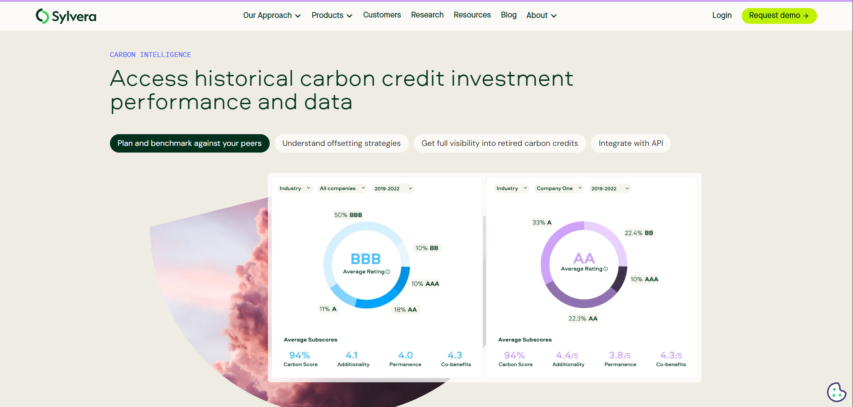Visit the Blog
Viewport: 853px width, 407px height.
pyautogui.click(x=508, y=15)
